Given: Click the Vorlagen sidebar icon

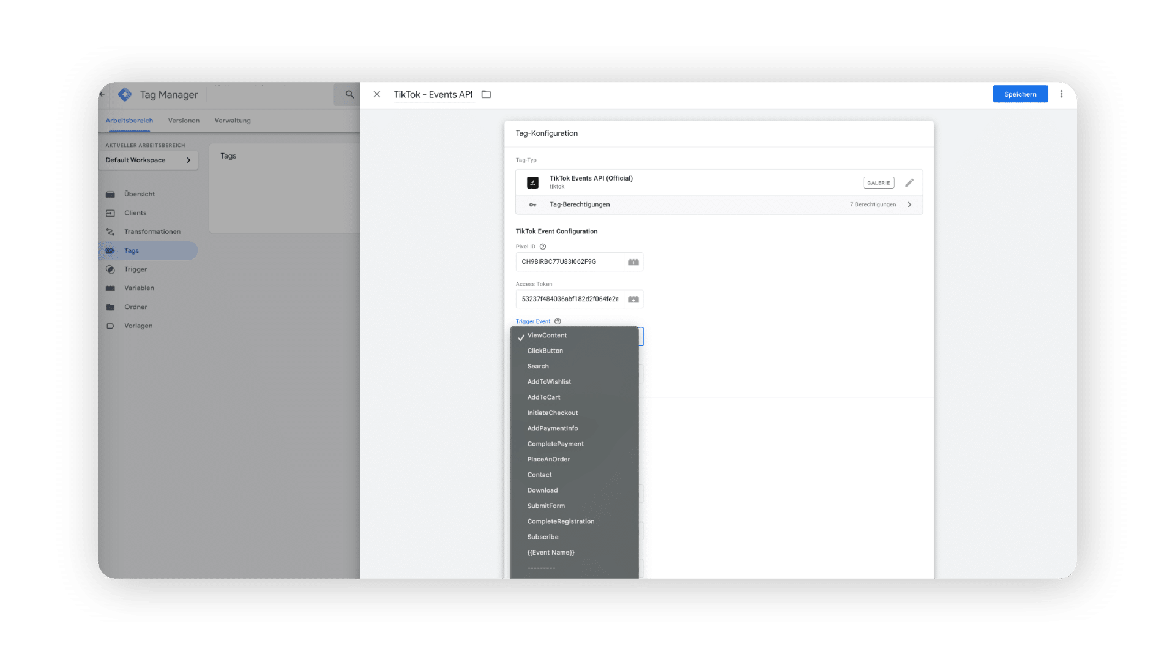Looking at the screenshot, I should click(110, 326).
